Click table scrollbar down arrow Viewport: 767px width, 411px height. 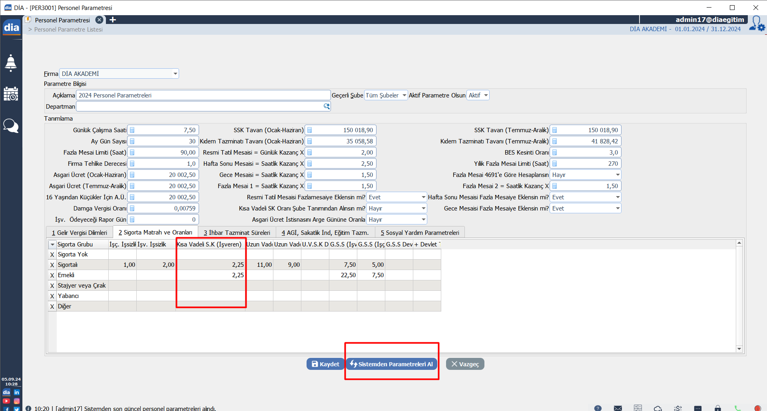pos(739,349)
